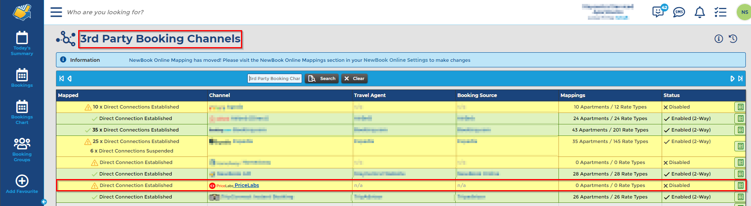Open the NS user avatar menu
This screenshot has width=751, height=206.
(x=744, y=12)
